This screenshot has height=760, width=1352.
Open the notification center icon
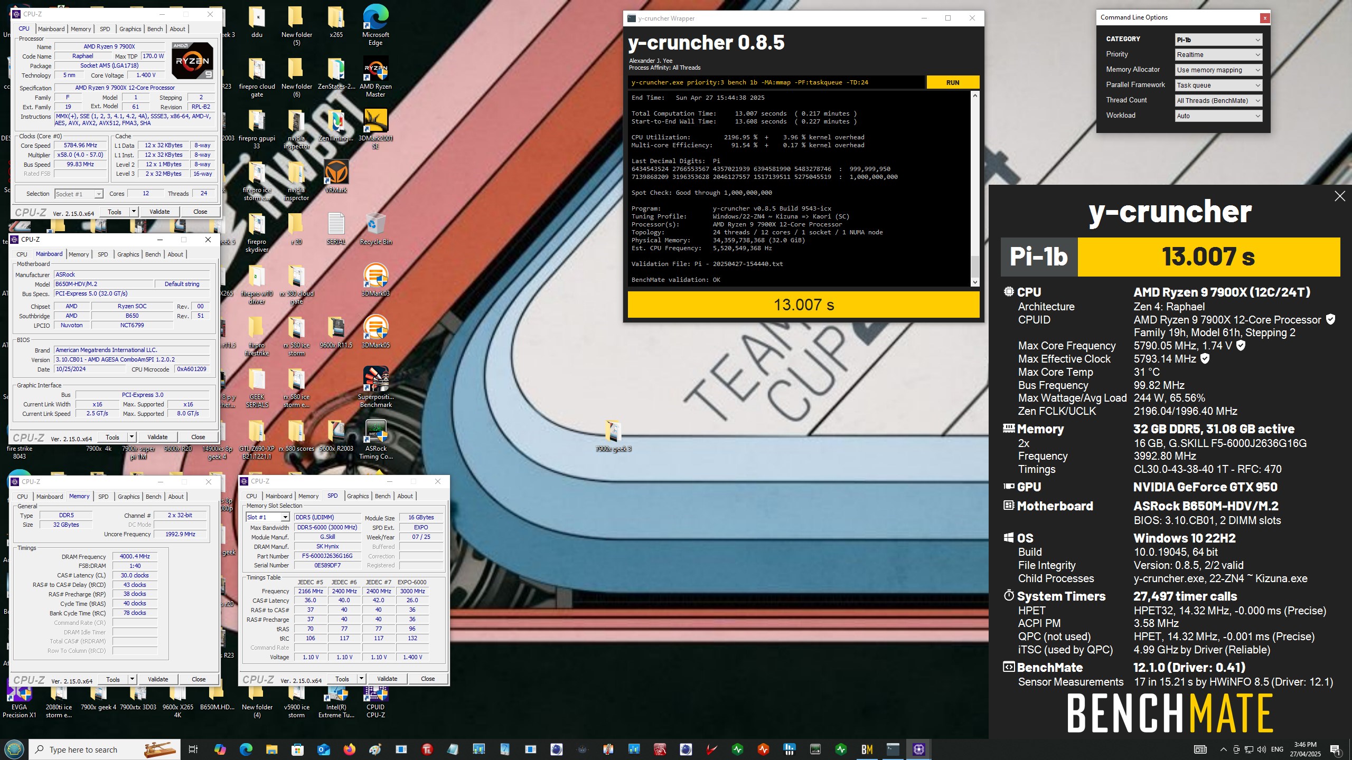click(x=1335, y=749)
